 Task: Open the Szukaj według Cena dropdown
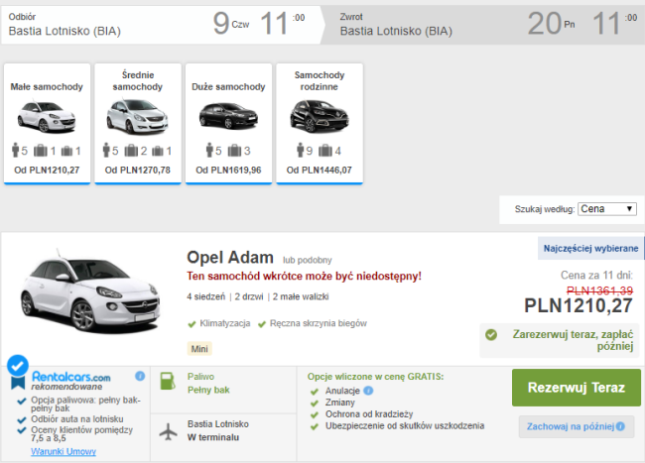click(x=607, y=209)
